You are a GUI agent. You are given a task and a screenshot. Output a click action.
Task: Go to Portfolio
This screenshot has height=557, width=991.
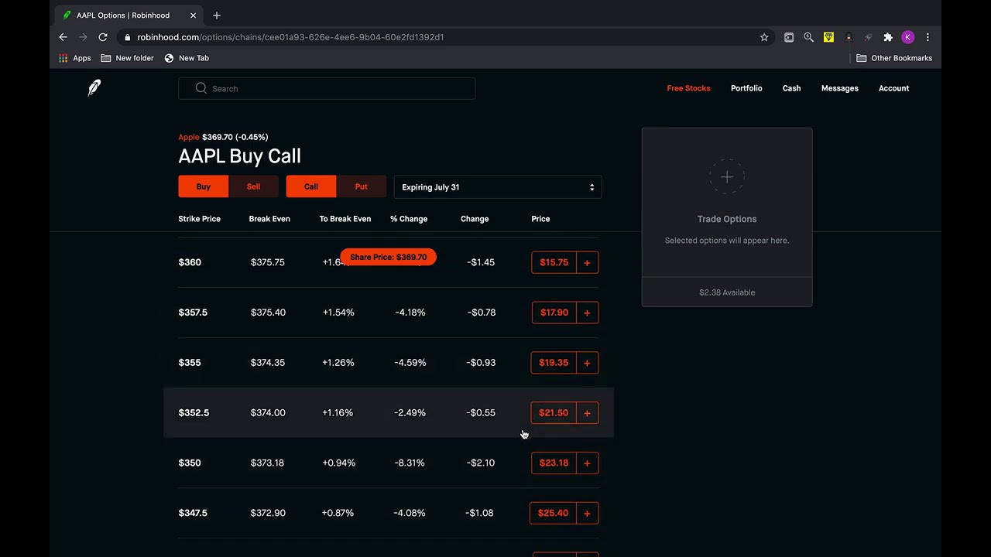click(x=746, y=88)
